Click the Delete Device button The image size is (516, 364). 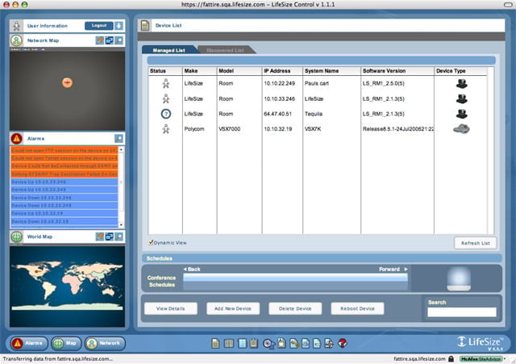point(295,308)
